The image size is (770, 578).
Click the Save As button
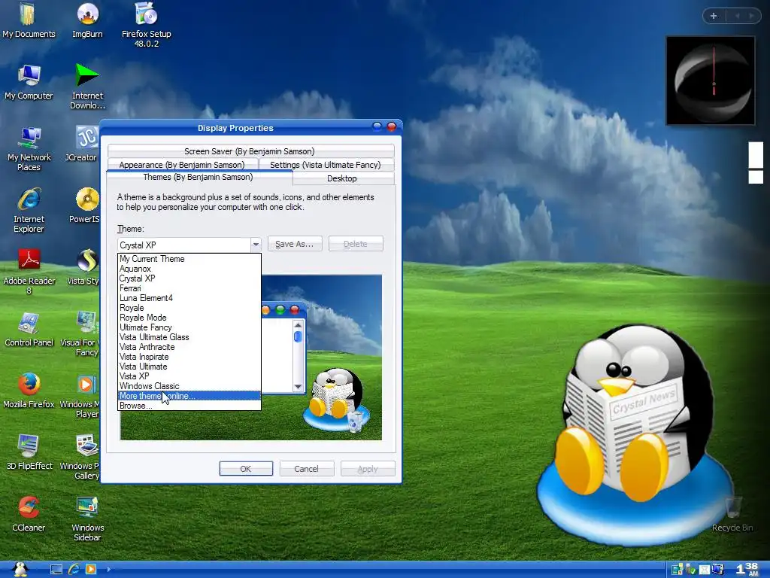(x=295, y=244)
